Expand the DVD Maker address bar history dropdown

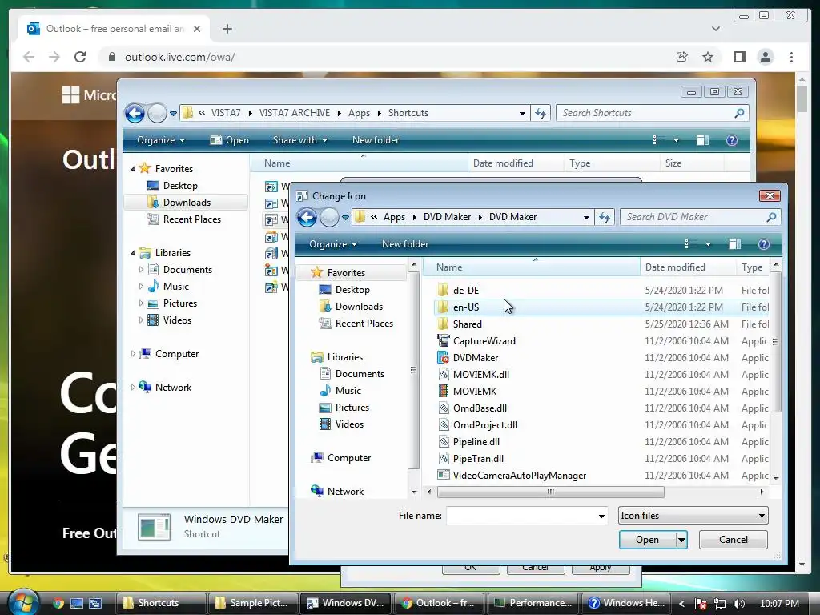586,217
